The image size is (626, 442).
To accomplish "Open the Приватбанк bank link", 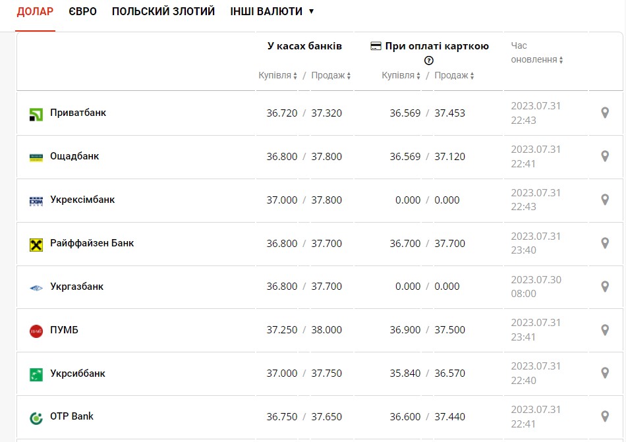I will (78, 113).
